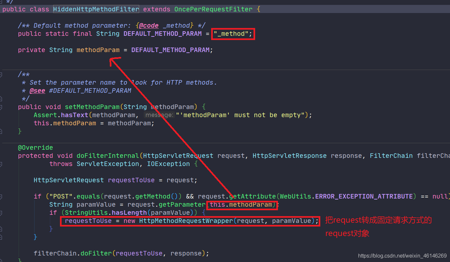Click the @see tag in the Javadoc
This screenshot has height=262, width=450.
tap(37, 90)
